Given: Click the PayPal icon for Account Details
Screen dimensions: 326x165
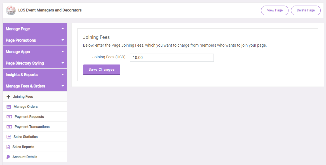Looking at the screenshot, I should 8,157.
